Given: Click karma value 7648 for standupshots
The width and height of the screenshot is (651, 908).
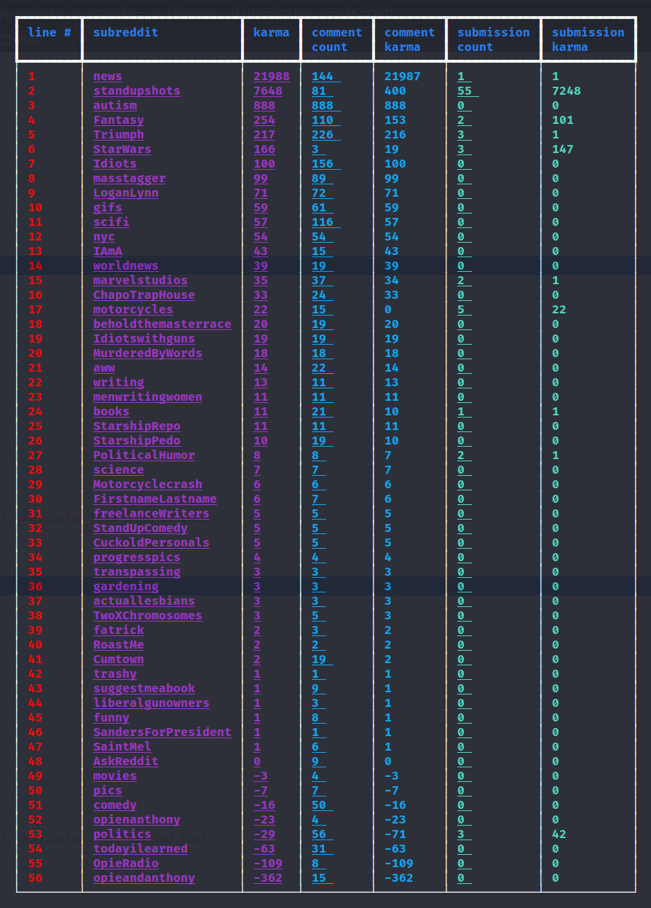Looking at the screenshot, I should pos(268,91).
